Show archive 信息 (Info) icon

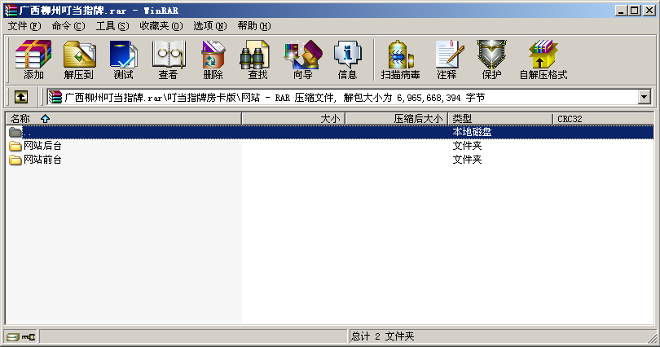(347, 59)
